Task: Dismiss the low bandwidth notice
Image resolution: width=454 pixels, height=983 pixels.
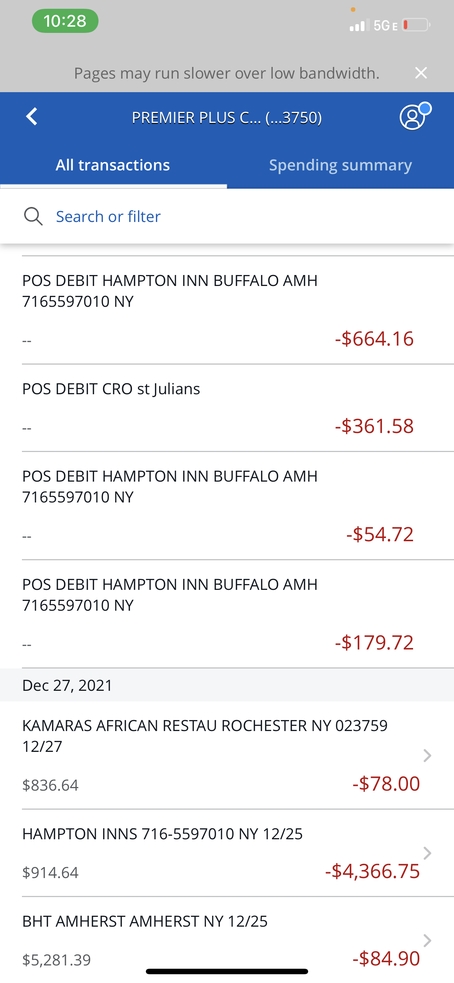Action: [x=421, y=72]
